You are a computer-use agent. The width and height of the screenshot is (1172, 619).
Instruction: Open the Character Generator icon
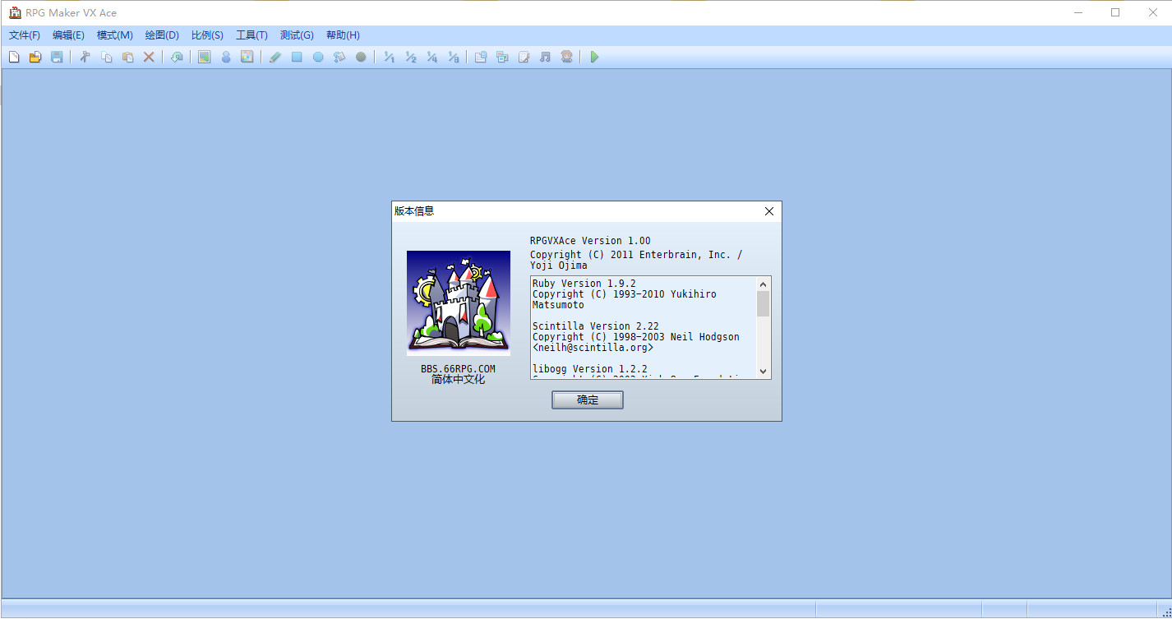(566, 57)
